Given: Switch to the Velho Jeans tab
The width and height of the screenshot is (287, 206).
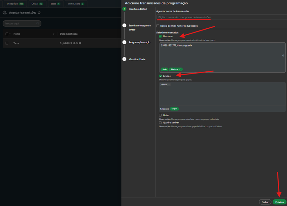Looking at the screenshot, I should coord(76,4).
